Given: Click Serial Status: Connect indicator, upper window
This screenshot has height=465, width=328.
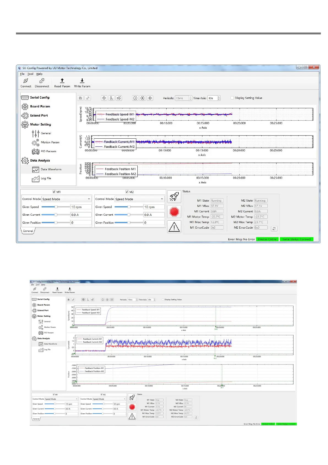Looking at the screenshot, I should pos(297,239).
